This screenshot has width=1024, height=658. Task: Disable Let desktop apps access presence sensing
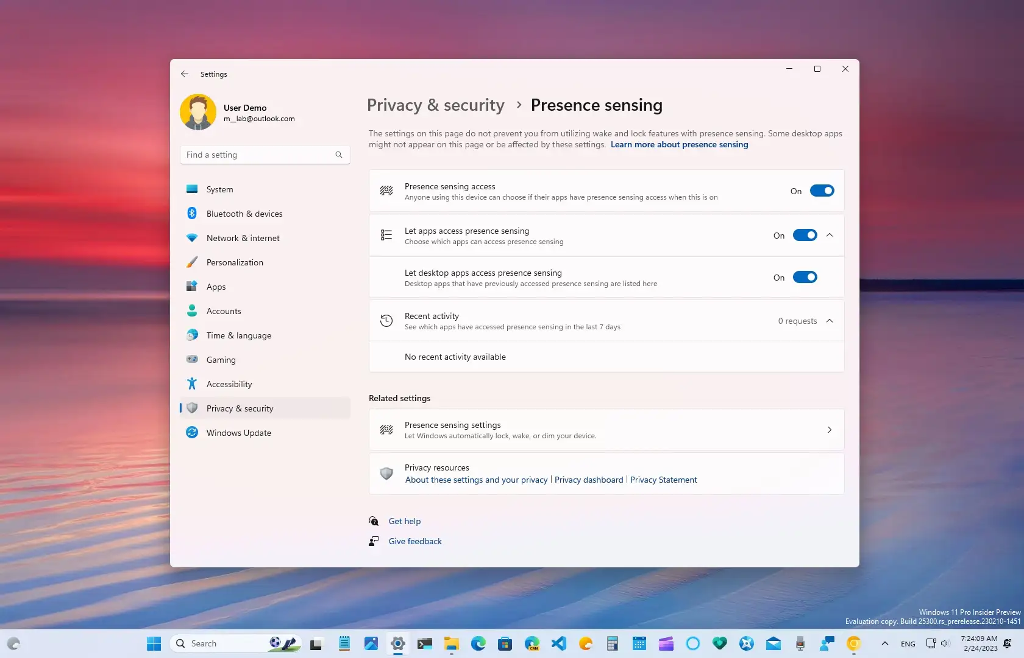click(805, 277)
